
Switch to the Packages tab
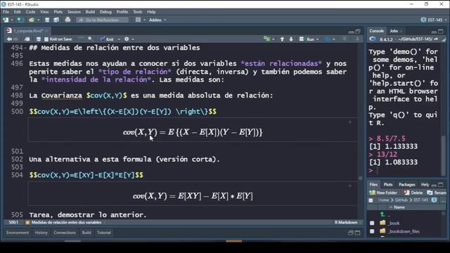tap(406, 184)
